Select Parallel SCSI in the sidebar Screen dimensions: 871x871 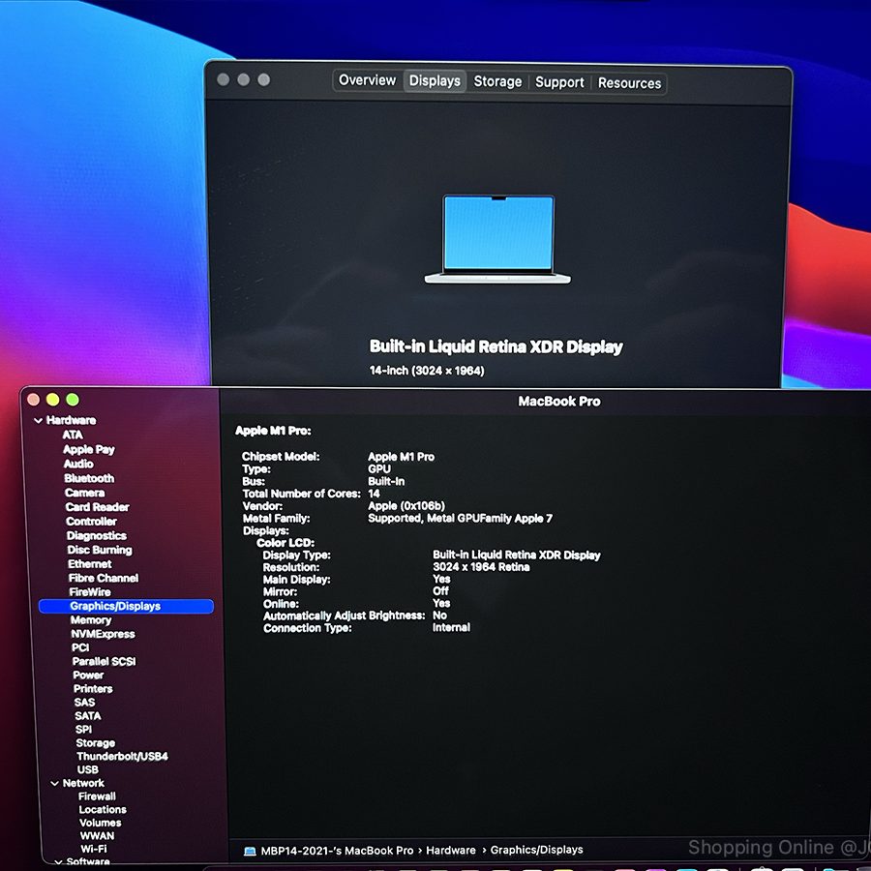click(104, 662)
